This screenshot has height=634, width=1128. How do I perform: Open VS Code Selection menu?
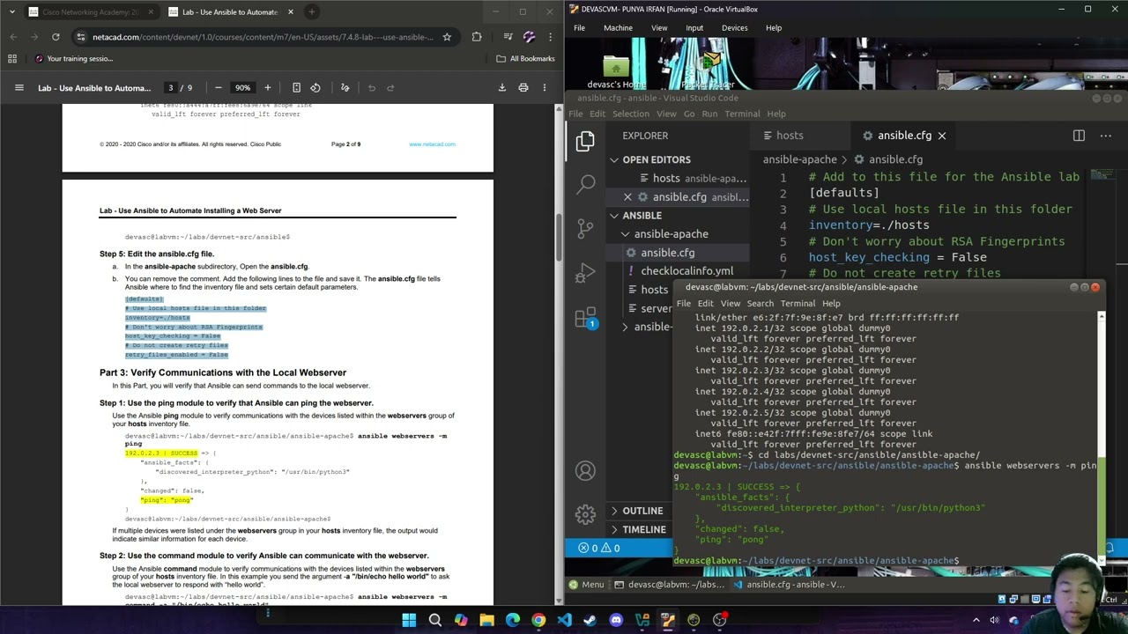tap(630, 114)
